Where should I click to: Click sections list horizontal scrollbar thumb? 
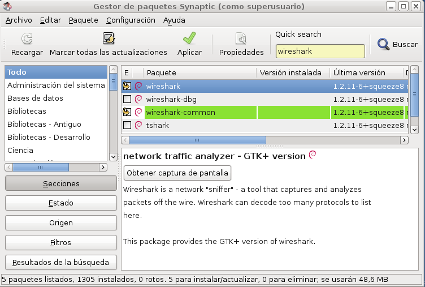tap(41, 167)
